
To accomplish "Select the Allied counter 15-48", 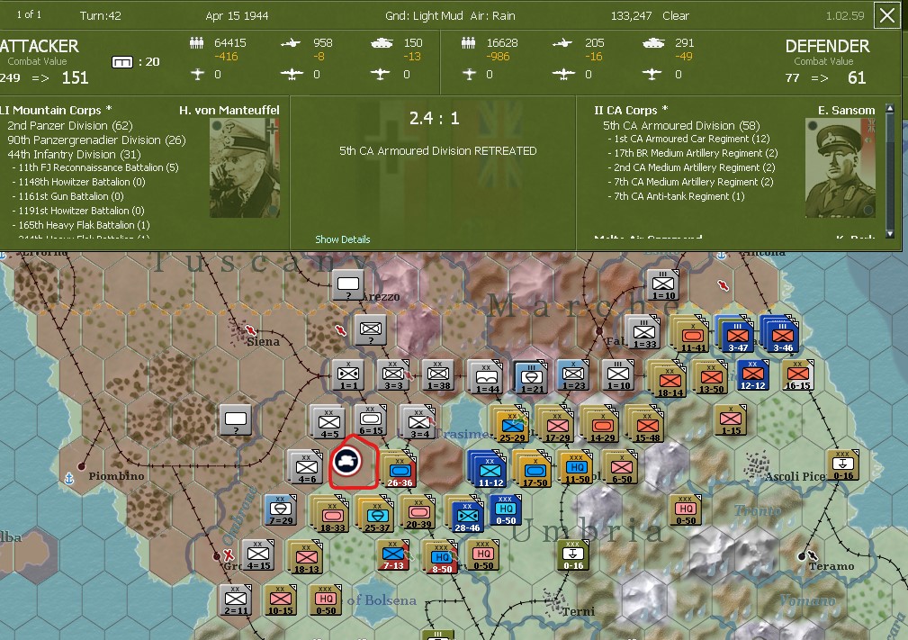I will [647, 425].
